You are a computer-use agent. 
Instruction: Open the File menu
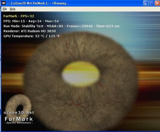pyautogui.click(x=5, y=9)
